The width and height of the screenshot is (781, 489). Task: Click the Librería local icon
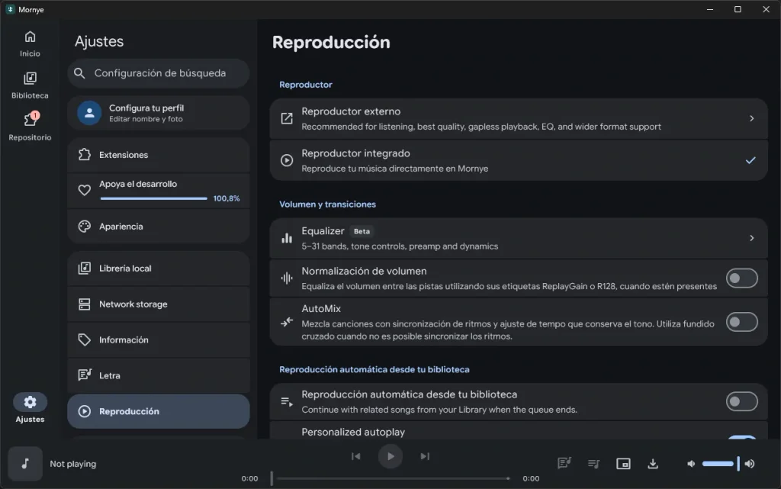pyautogui.click(x=85, y=269)
